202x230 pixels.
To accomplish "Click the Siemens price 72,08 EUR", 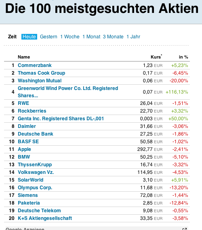I will pyautogui.click(x=151, y=195).
